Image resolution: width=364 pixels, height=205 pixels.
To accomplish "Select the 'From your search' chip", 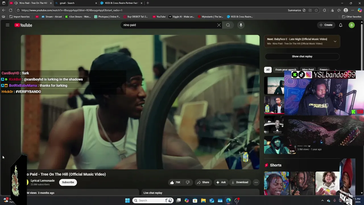I will [x=286, y=70].
